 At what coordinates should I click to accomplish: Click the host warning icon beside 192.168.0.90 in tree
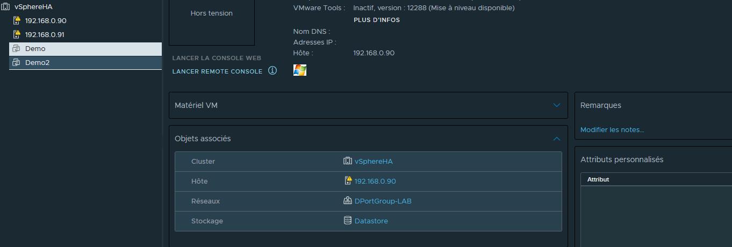tap(16, 20)
